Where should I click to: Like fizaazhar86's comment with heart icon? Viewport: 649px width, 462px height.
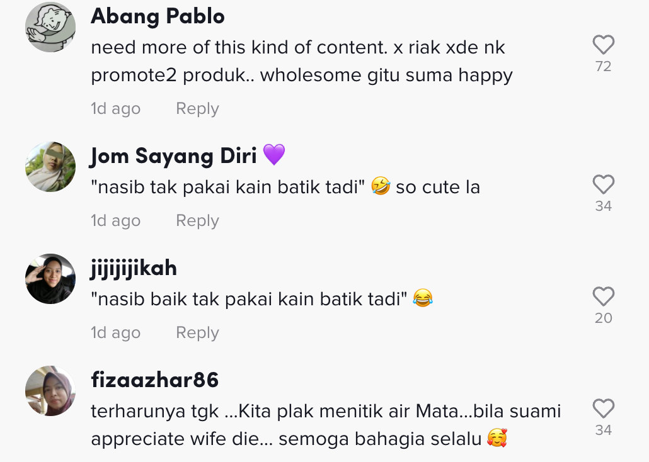tap(603, 409)
